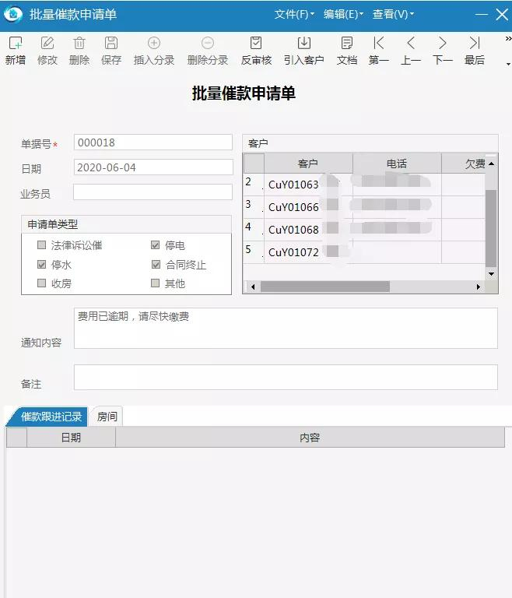Viewport: 512px width, 598px height.
Task: Open the 文件(F) menu
Action: (x=294, y=15)
